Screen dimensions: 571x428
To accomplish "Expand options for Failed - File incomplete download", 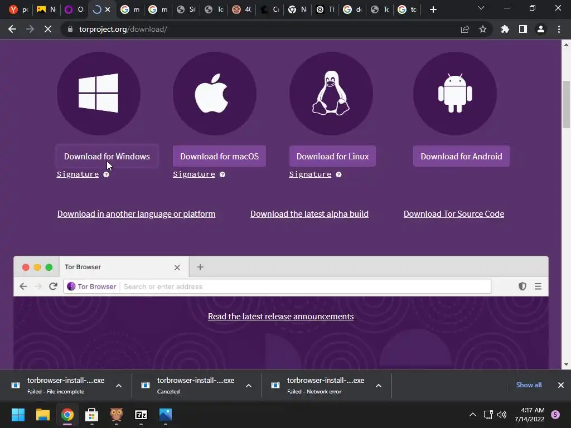I will [119, 386].
